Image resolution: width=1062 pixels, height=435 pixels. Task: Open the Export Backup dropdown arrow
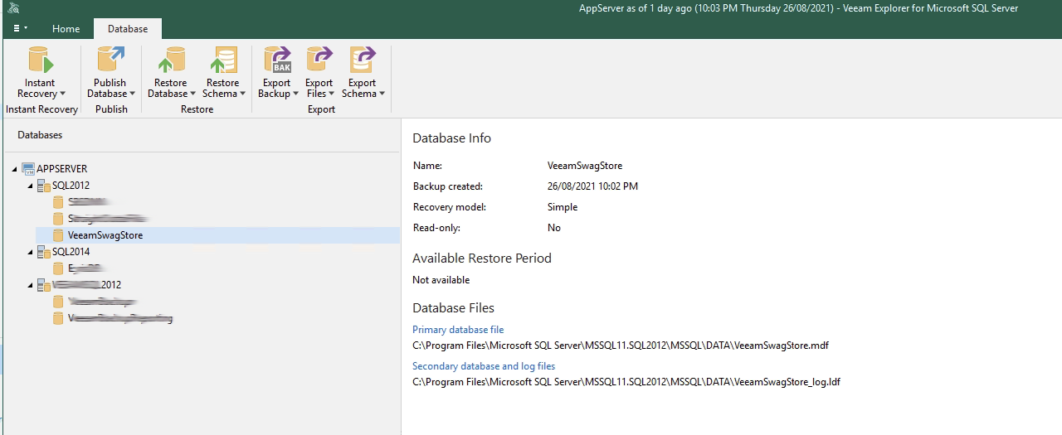click(296, 94)
